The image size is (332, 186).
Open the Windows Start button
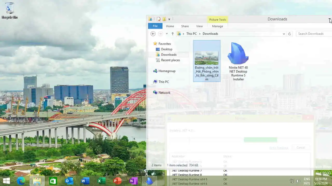(6, 181)
